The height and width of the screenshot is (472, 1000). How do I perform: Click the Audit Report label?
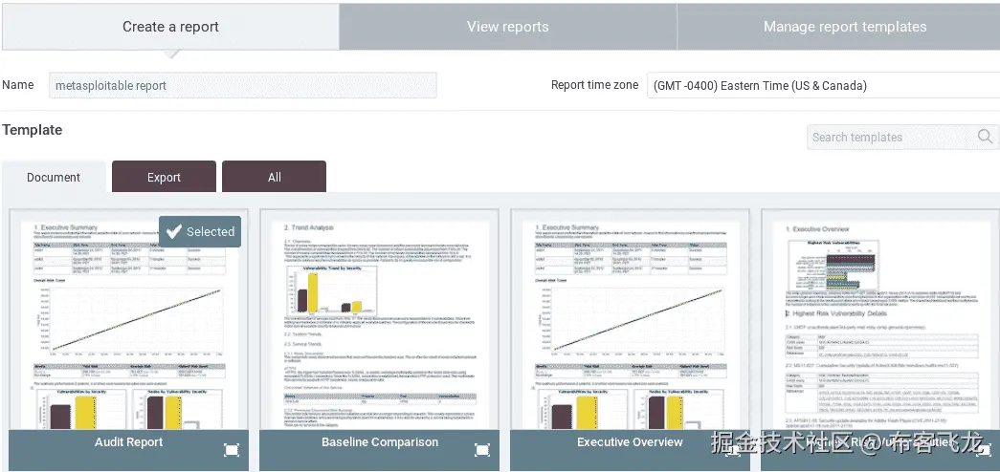coord(129,442)
